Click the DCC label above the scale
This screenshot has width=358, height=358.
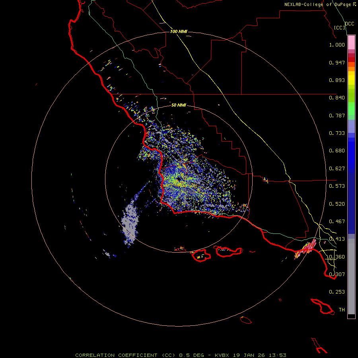tap(350, 24)
